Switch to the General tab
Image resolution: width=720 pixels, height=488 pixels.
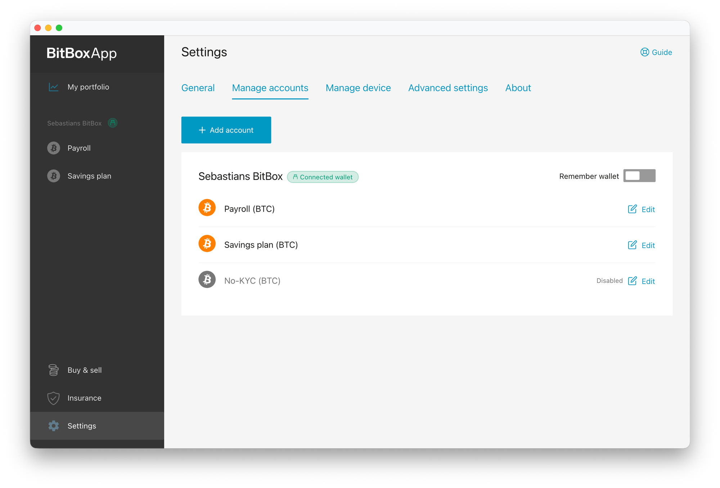point(198,88)
